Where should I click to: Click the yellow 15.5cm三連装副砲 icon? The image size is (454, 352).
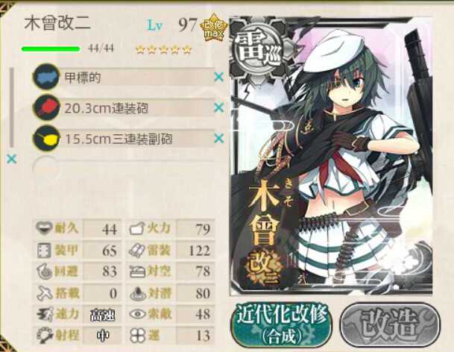(46, 139)
